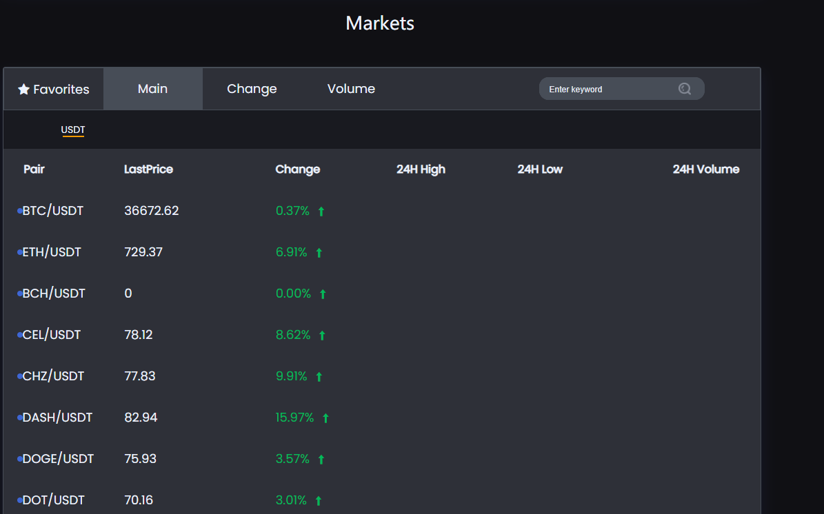Open the BTC/USDT trading pair
This screenshot has height=514, width=824.
53,211
